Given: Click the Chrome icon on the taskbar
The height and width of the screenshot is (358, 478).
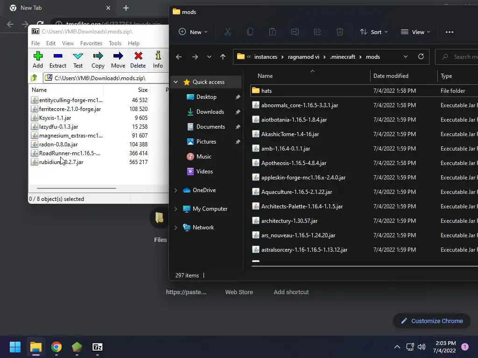Looking at the screenshot, I should pos(56,347).
